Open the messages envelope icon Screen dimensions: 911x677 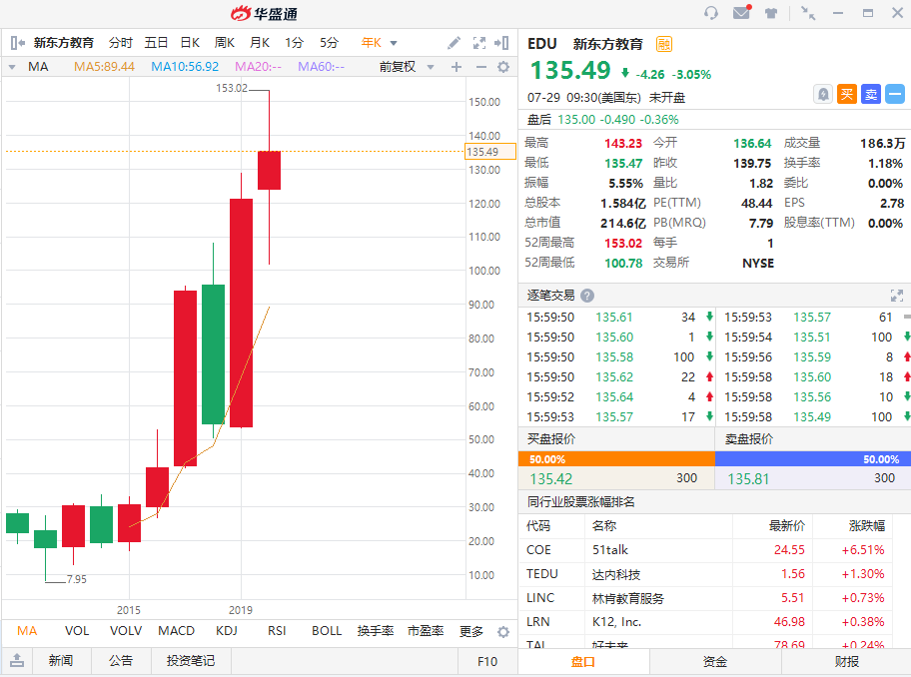pyautogui.click(x=742, y=12)
